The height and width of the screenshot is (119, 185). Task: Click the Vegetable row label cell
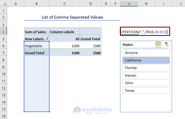click(x=37, y=46)
